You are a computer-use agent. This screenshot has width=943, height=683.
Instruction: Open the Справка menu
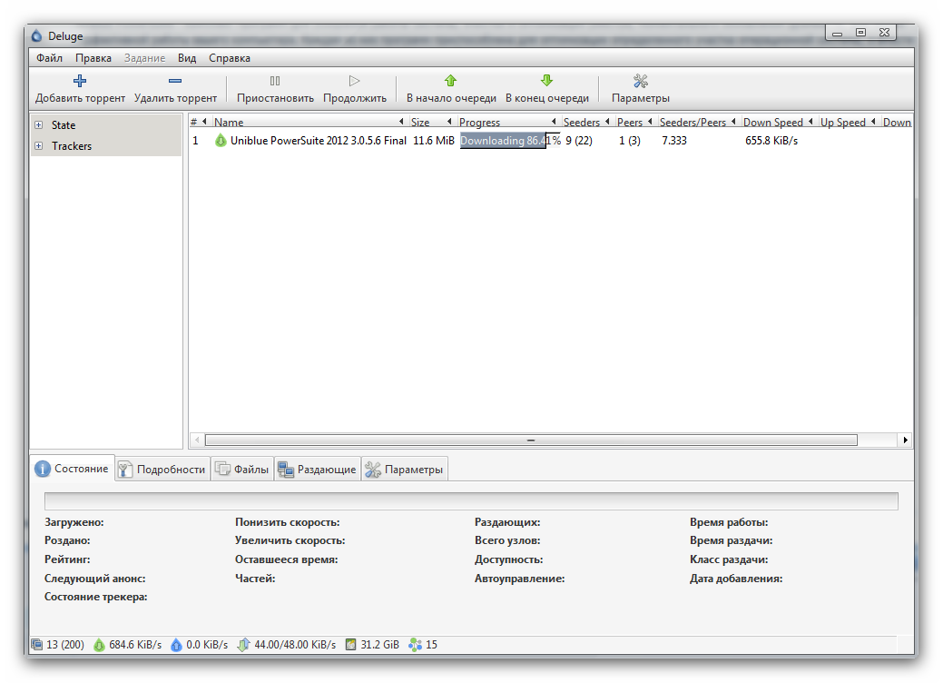coord(230,58)
